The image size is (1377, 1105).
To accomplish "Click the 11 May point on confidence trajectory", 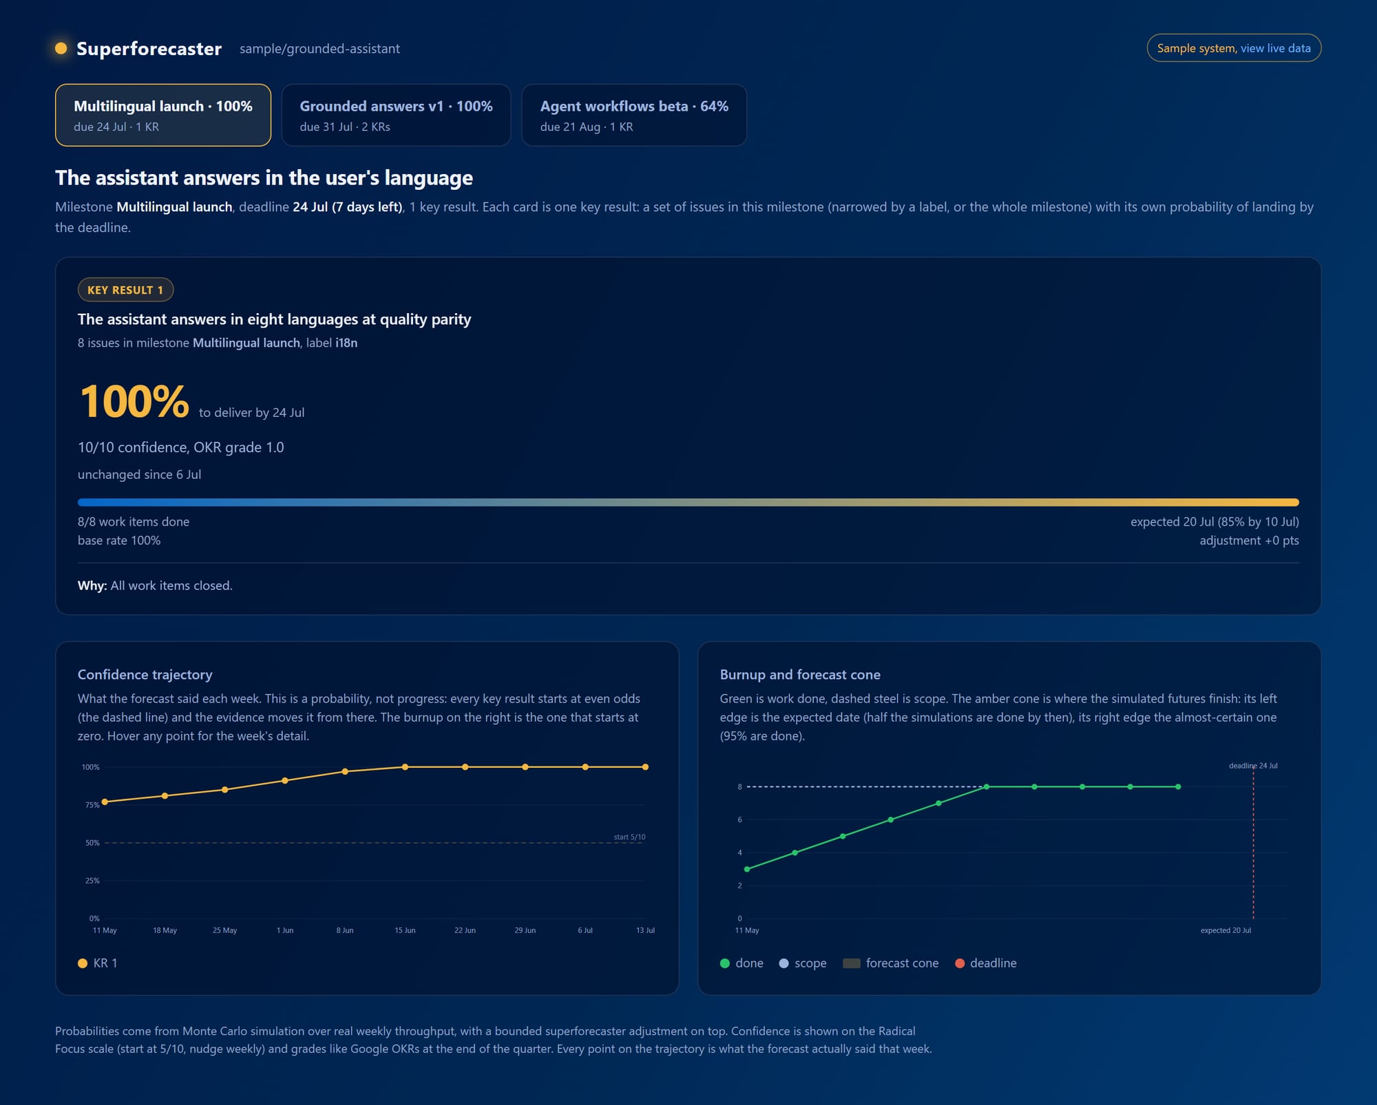I will point(105,802).
